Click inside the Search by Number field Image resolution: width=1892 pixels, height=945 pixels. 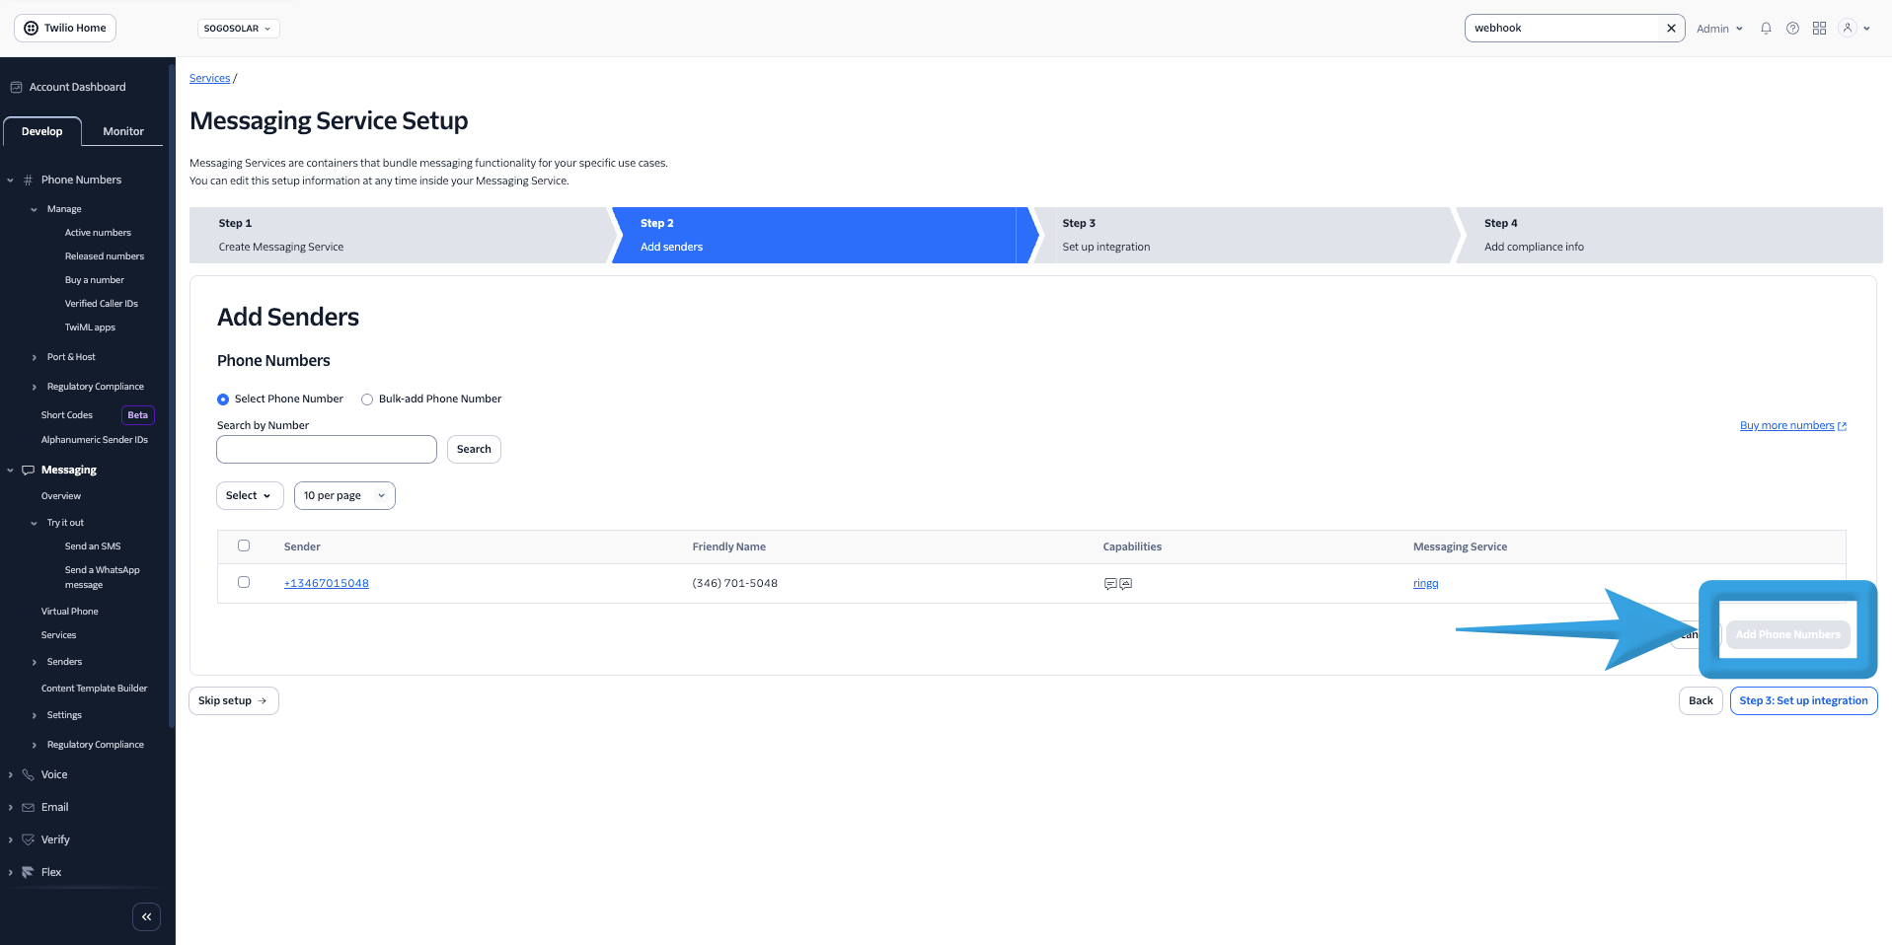pos(326,449)
